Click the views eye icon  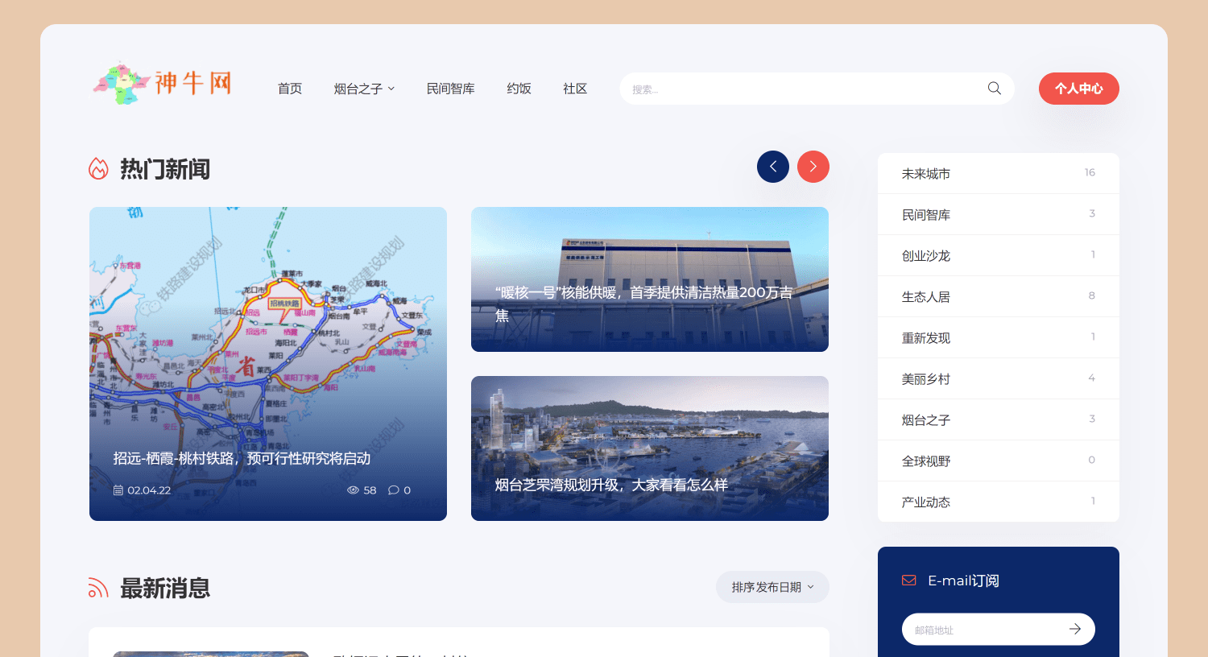point(353,490)
